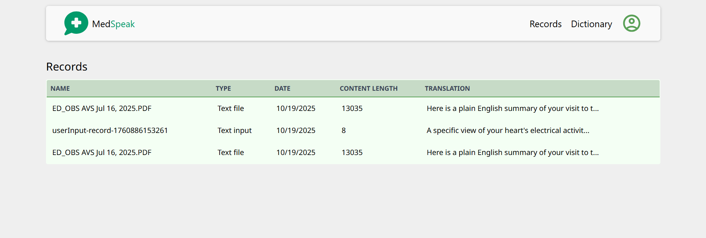The height and width of the screenshot is (238, 706).
Task: Open the userInput-record-1760886153261 record
Action: (x=110, y=130)
